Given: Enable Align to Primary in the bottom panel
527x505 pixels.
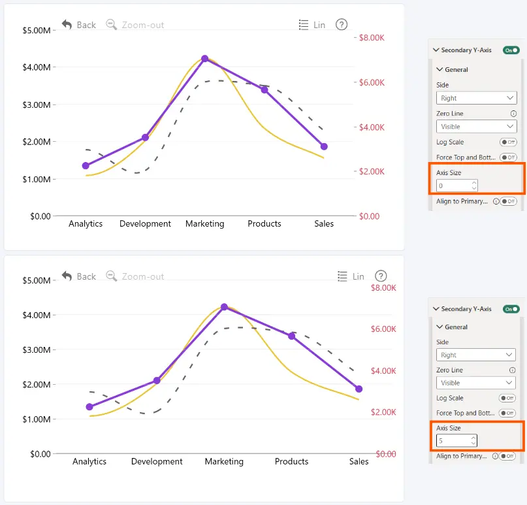Looking at the screenshot, I should point(507,456).
